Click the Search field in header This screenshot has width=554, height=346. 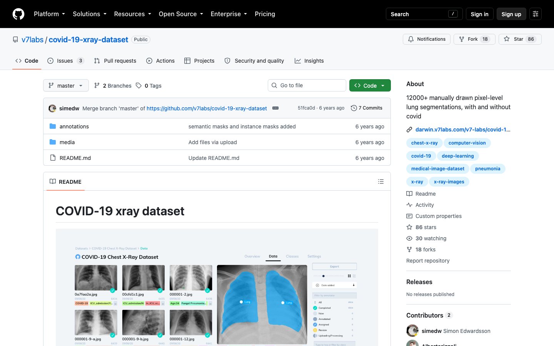coord(424,14)
